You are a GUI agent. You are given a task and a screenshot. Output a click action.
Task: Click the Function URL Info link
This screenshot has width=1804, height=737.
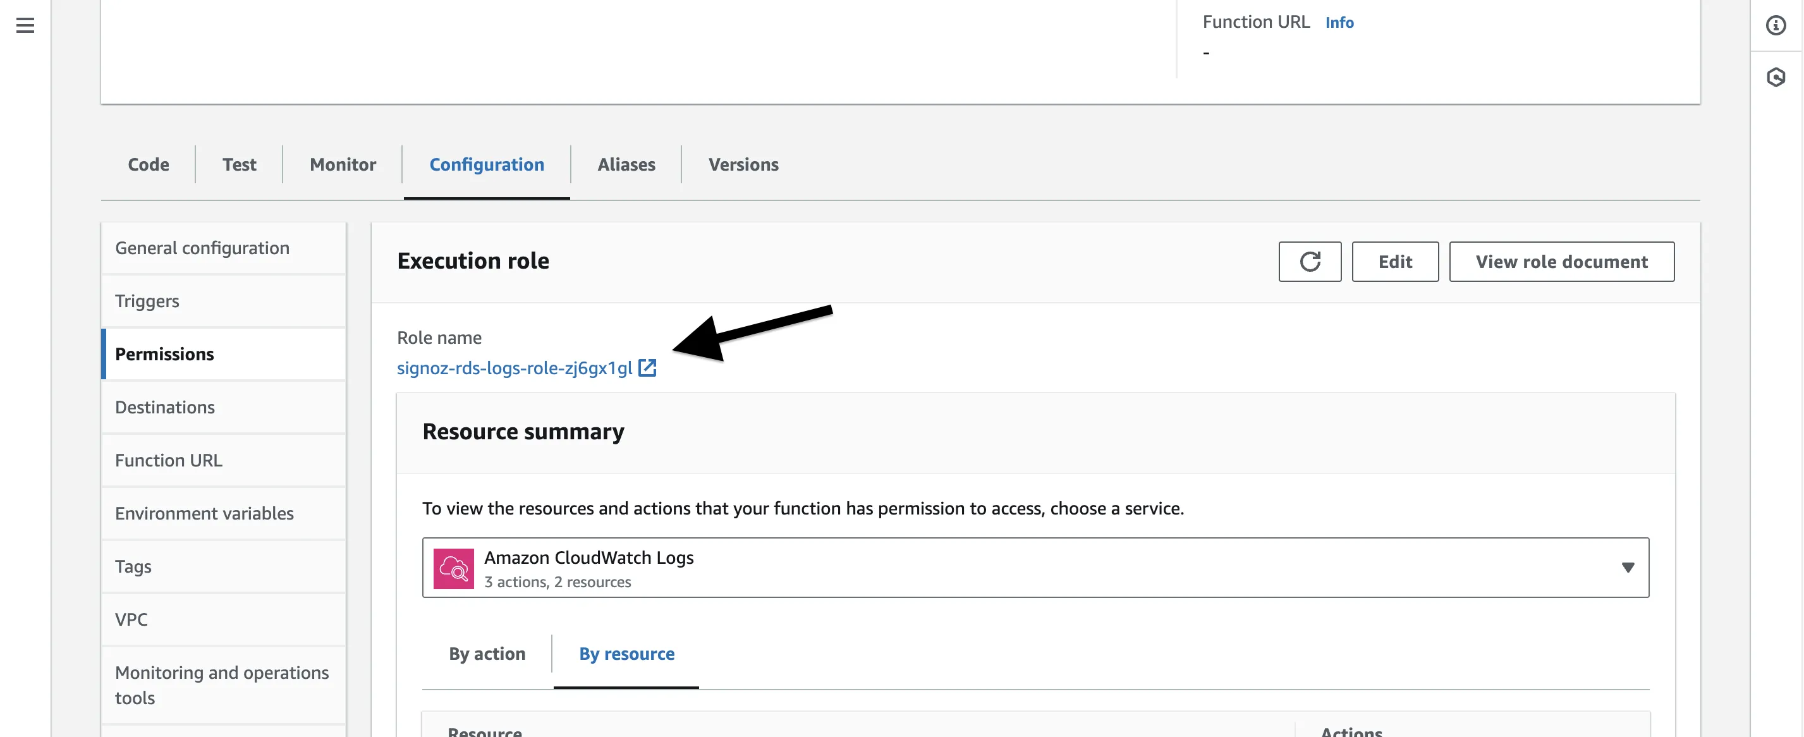click(x=1339, y=22)
